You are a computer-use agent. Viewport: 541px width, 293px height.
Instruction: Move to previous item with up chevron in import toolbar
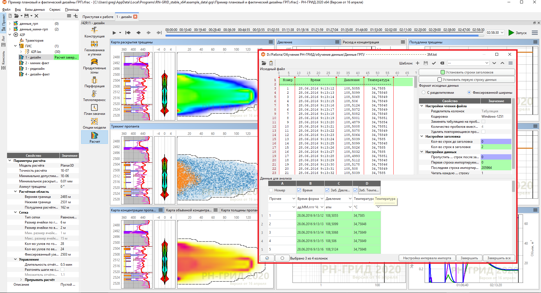tap(502, 63)
